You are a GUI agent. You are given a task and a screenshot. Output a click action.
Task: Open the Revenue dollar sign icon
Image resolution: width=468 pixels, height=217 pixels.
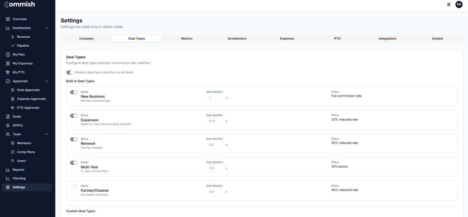[13, 37]
